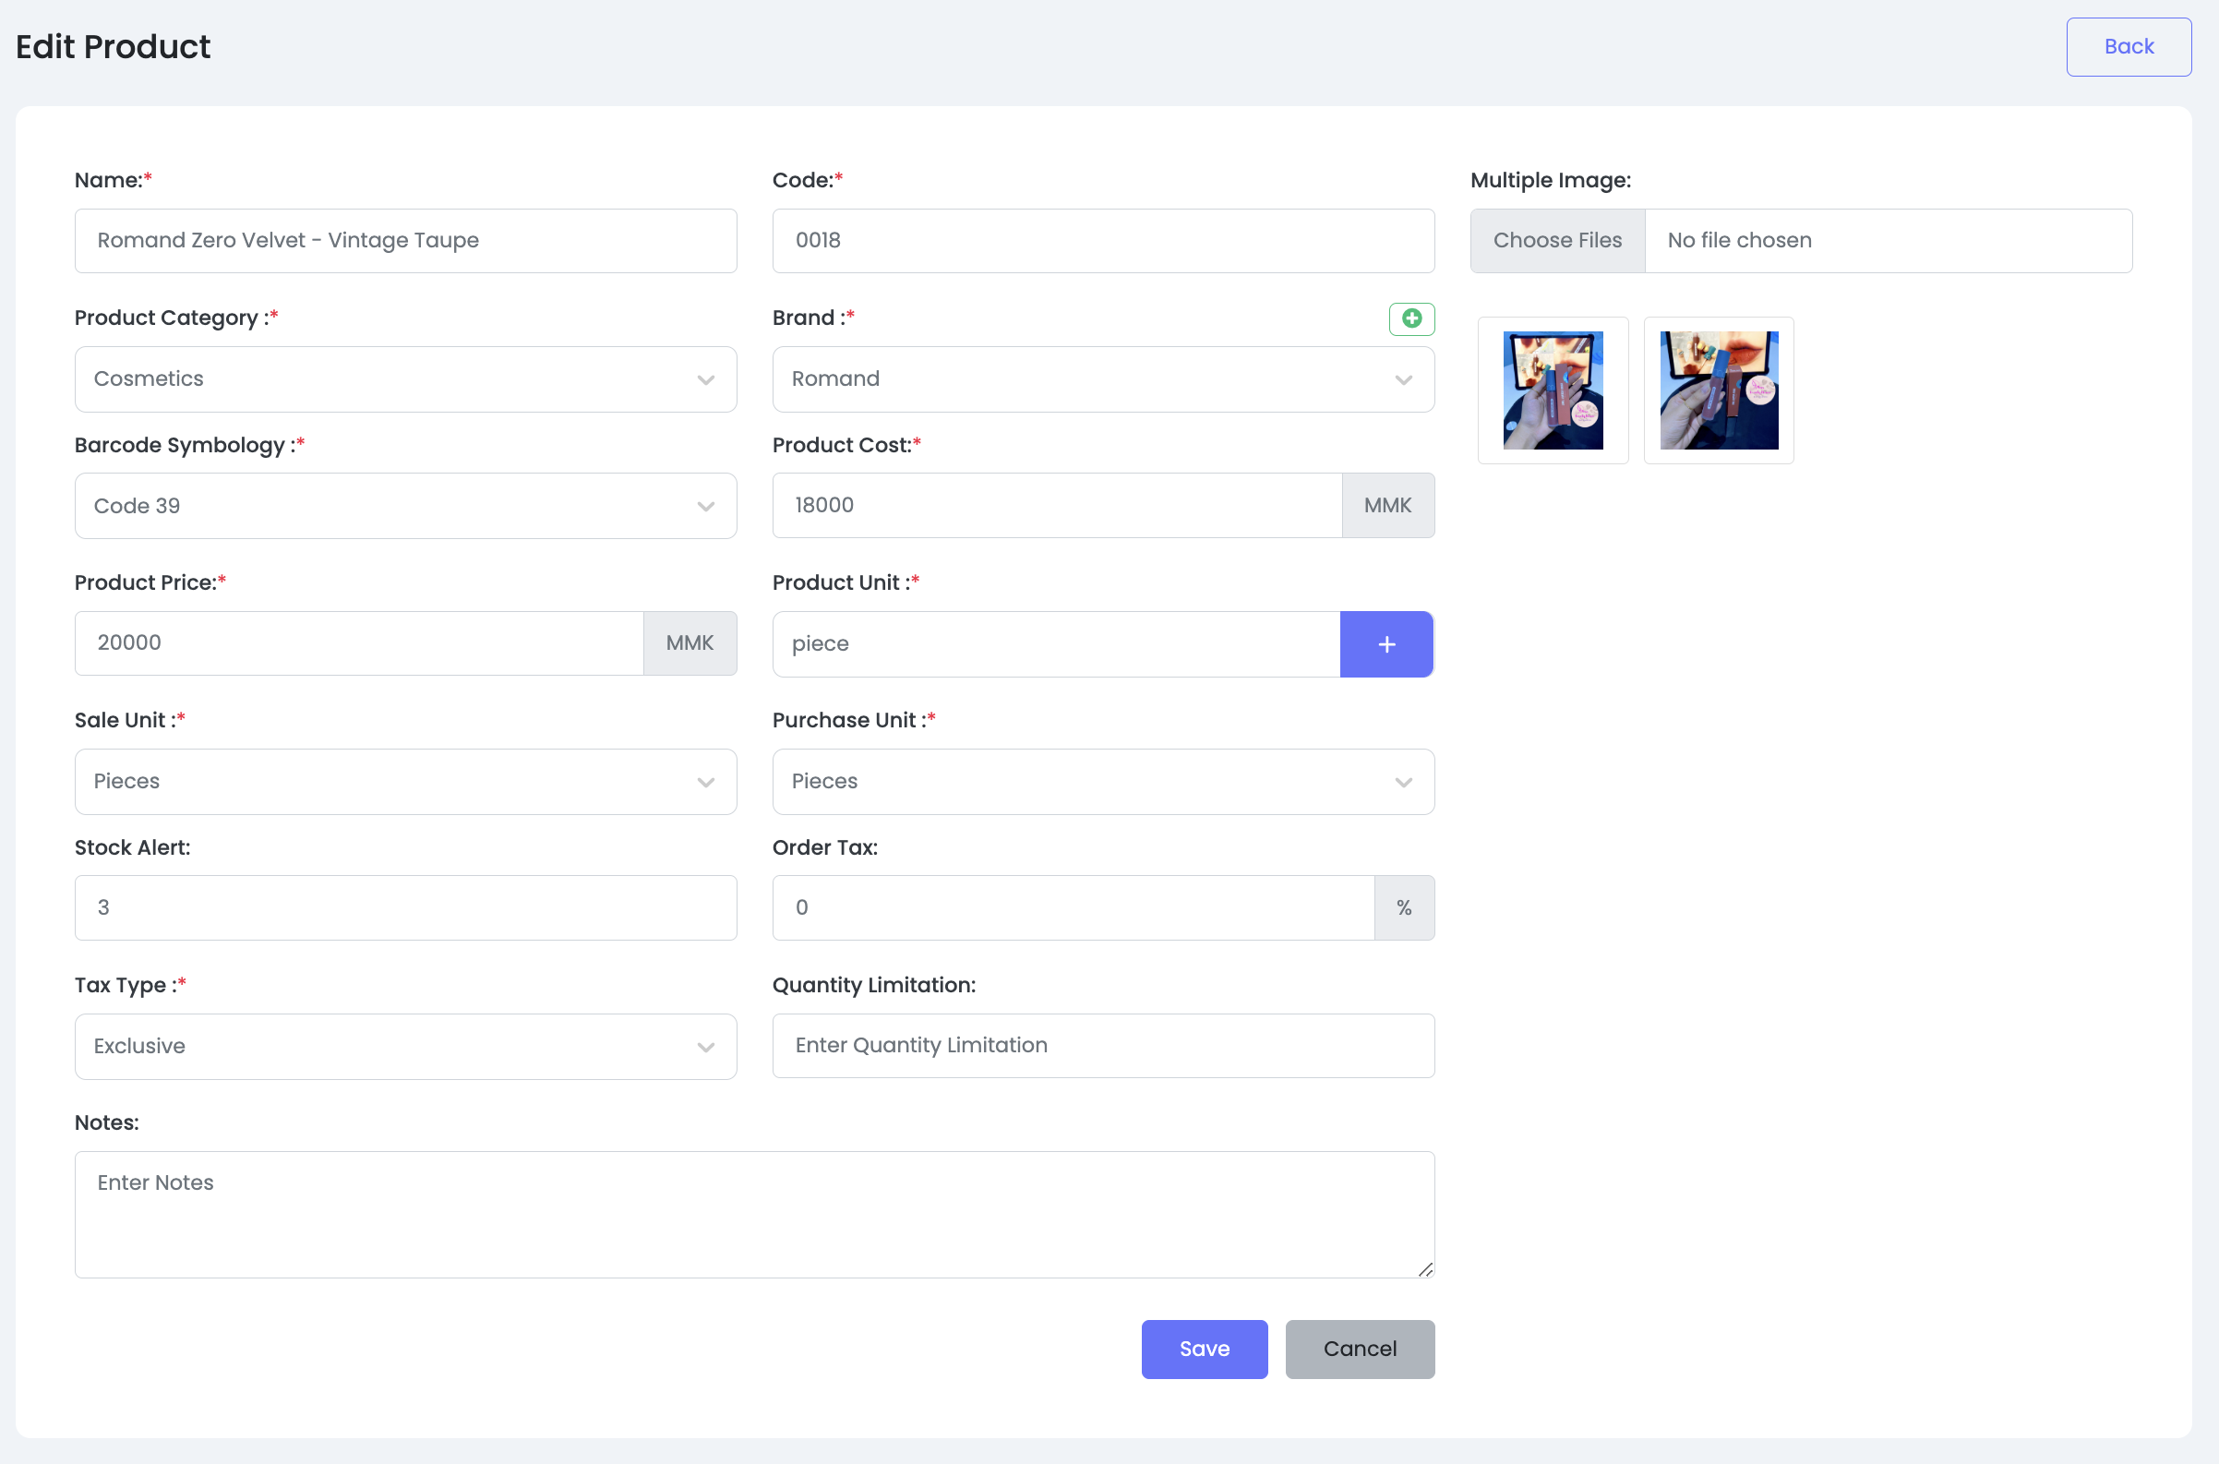Select the second product image thumbnail
The height and width of the screenshot is (1464, 2219).
[1718, 390]
